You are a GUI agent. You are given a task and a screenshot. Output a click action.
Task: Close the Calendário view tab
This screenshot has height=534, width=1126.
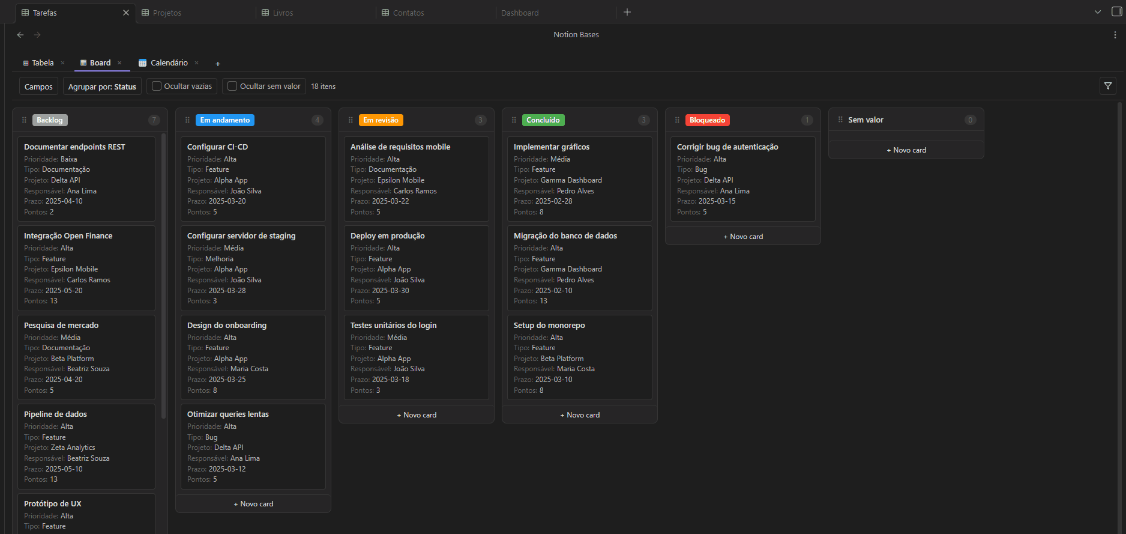[x=196, y=62]
